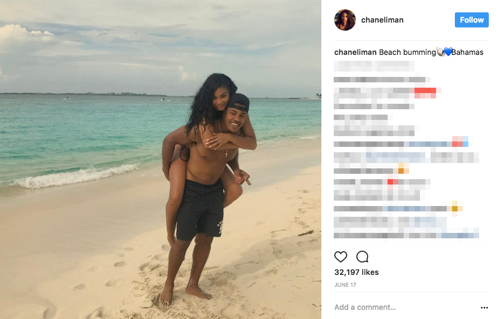The height and width of the screenshot is (319, 499).
Task: Open chaneliman username in the caption line
Action: (x=355, y=52)
